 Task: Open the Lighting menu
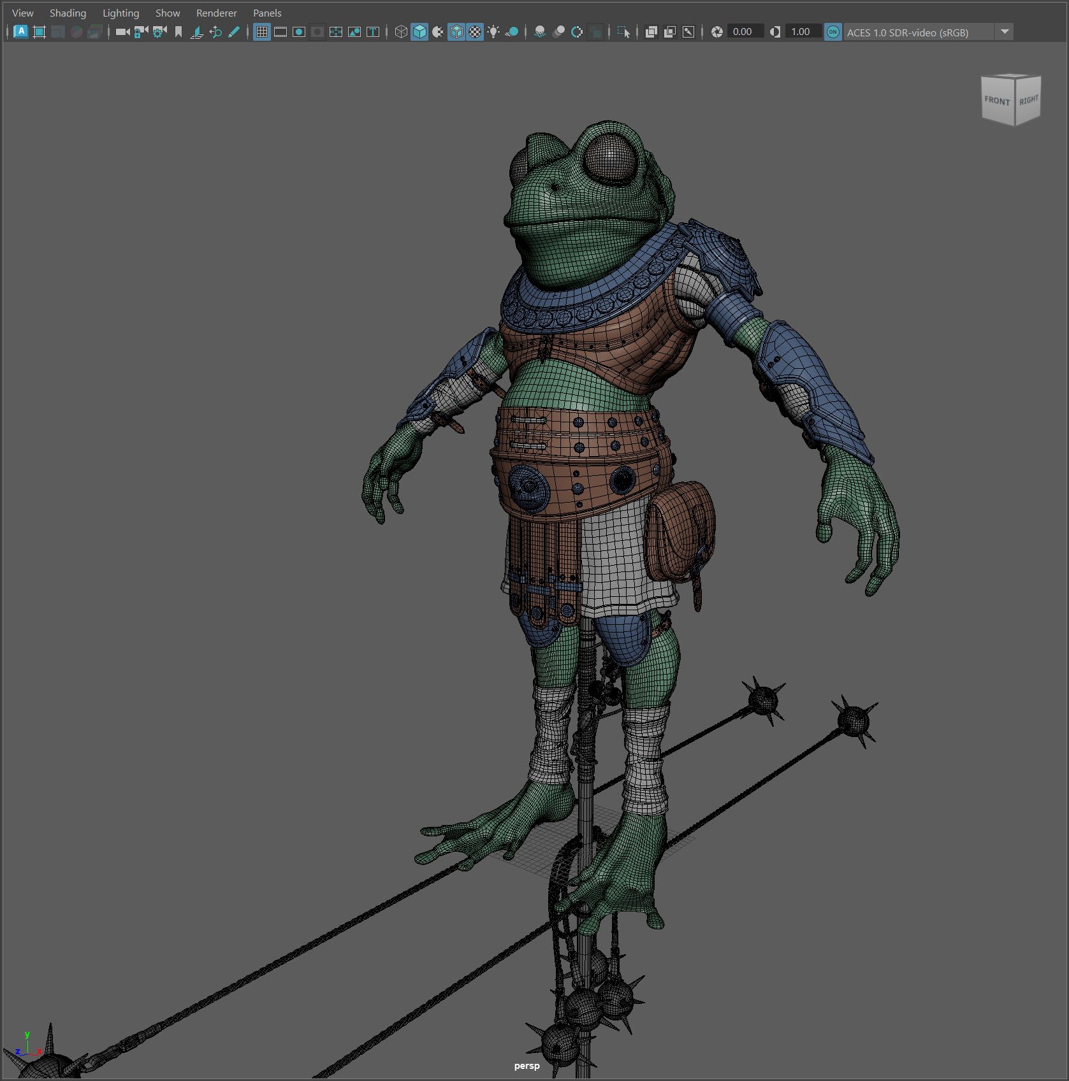point(120,13)
